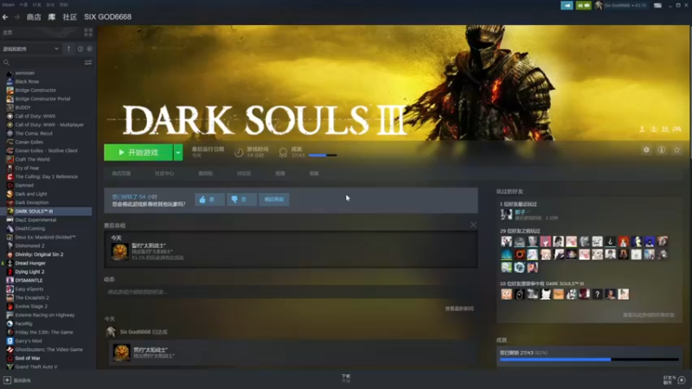This screenshot has width=692, height=389.
Task: Select DayZ Experimental entry
Action: (x=35, y=220)
